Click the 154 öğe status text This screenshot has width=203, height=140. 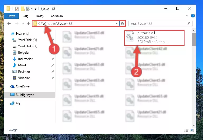pos(12,130)
